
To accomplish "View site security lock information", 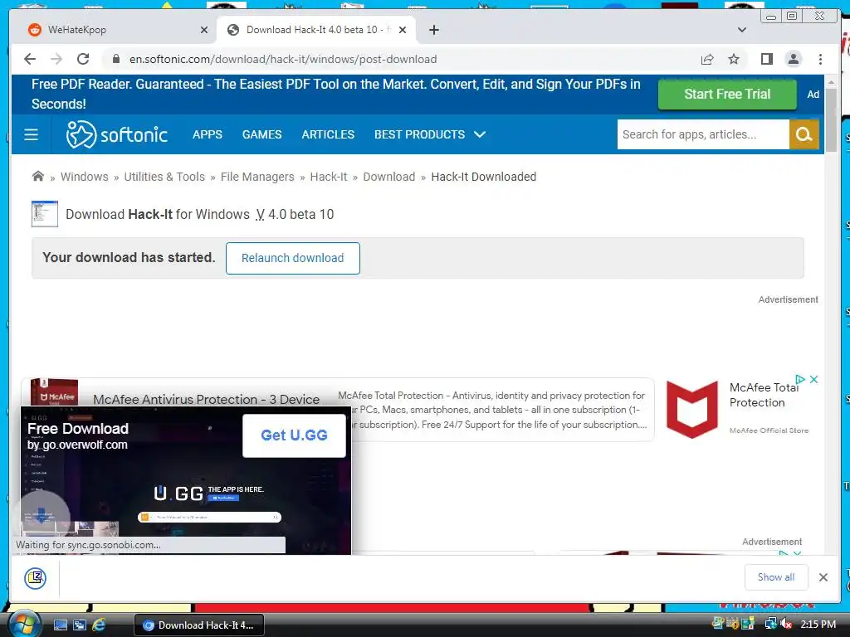I will pyautogui.click(x=116, y=59).
